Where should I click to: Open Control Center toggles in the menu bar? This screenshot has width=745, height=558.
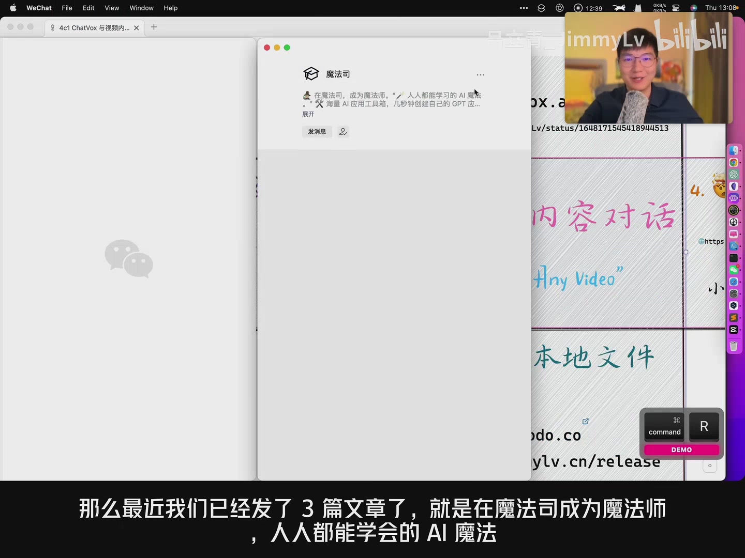click(676, 8)
